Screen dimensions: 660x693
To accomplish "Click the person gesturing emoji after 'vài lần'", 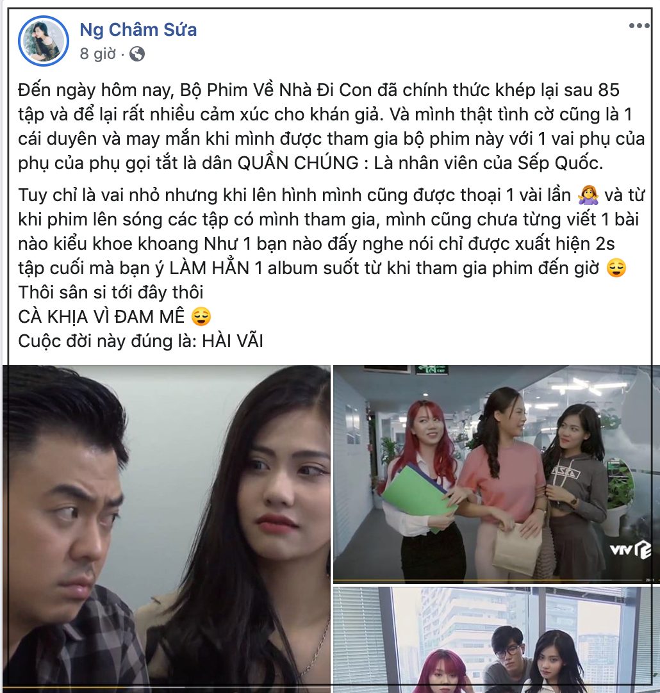I will 588,195.
